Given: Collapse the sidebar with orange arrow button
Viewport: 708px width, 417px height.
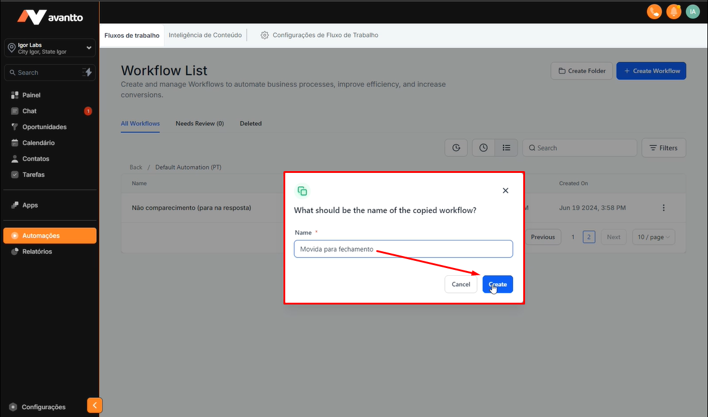Looking at the screenshot, I should click(x=94, y=405).
